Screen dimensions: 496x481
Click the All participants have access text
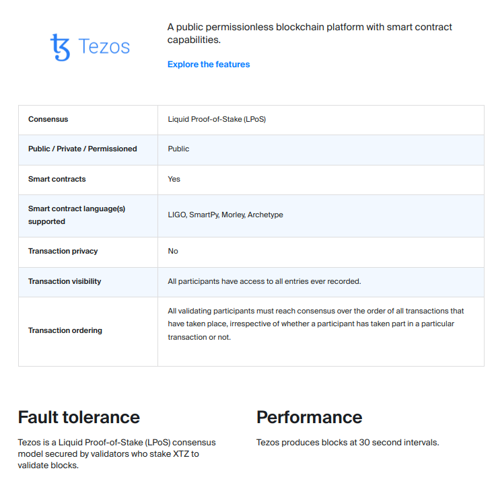pos(264,281)
